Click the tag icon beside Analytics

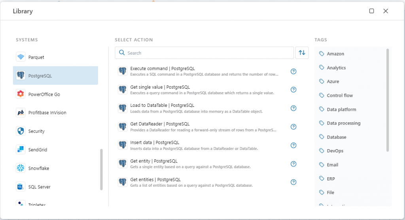tap(322, 68)
